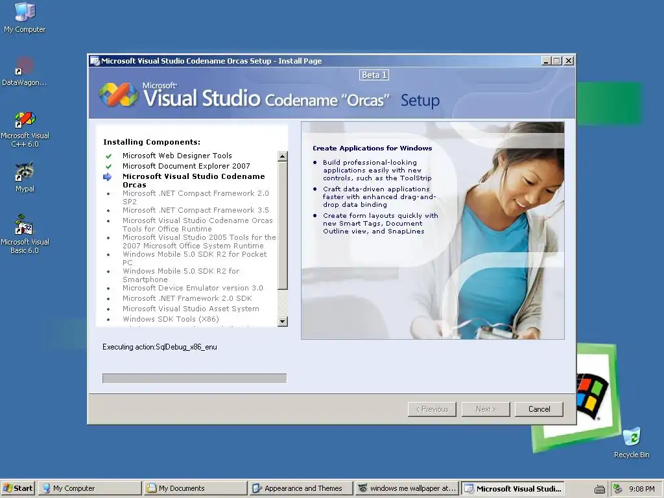Select the DataWagon desktop shortcut
Image resolution: width=664 pixels, height=498 pixels.
coord(25,71)
